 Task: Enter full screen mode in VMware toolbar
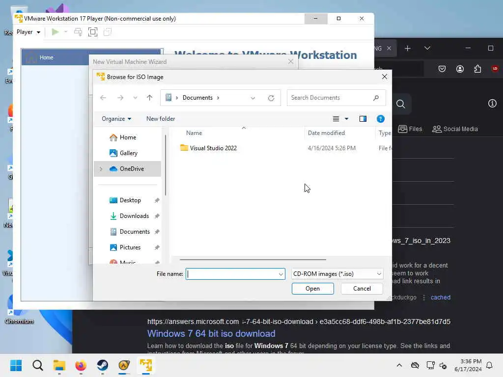93,32
